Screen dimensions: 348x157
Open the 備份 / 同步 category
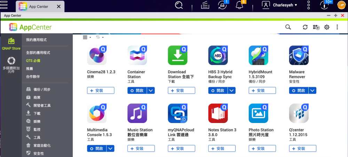coord(42,89)
